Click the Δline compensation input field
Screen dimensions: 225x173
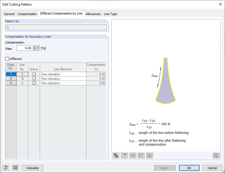point(25,48)
